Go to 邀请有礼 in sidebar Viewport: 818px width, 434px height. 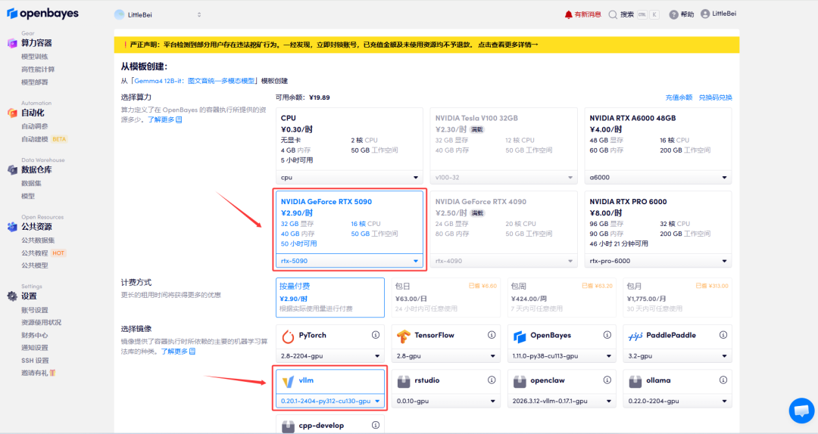[39, 373]
